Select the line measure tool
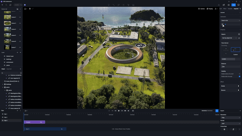Screen dimensions: 242x136 tap(114, 5)
